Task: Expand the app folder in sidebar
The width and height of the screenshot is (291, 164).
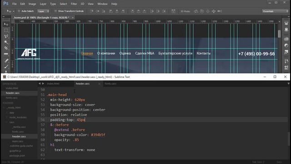Action: [7, 113]
